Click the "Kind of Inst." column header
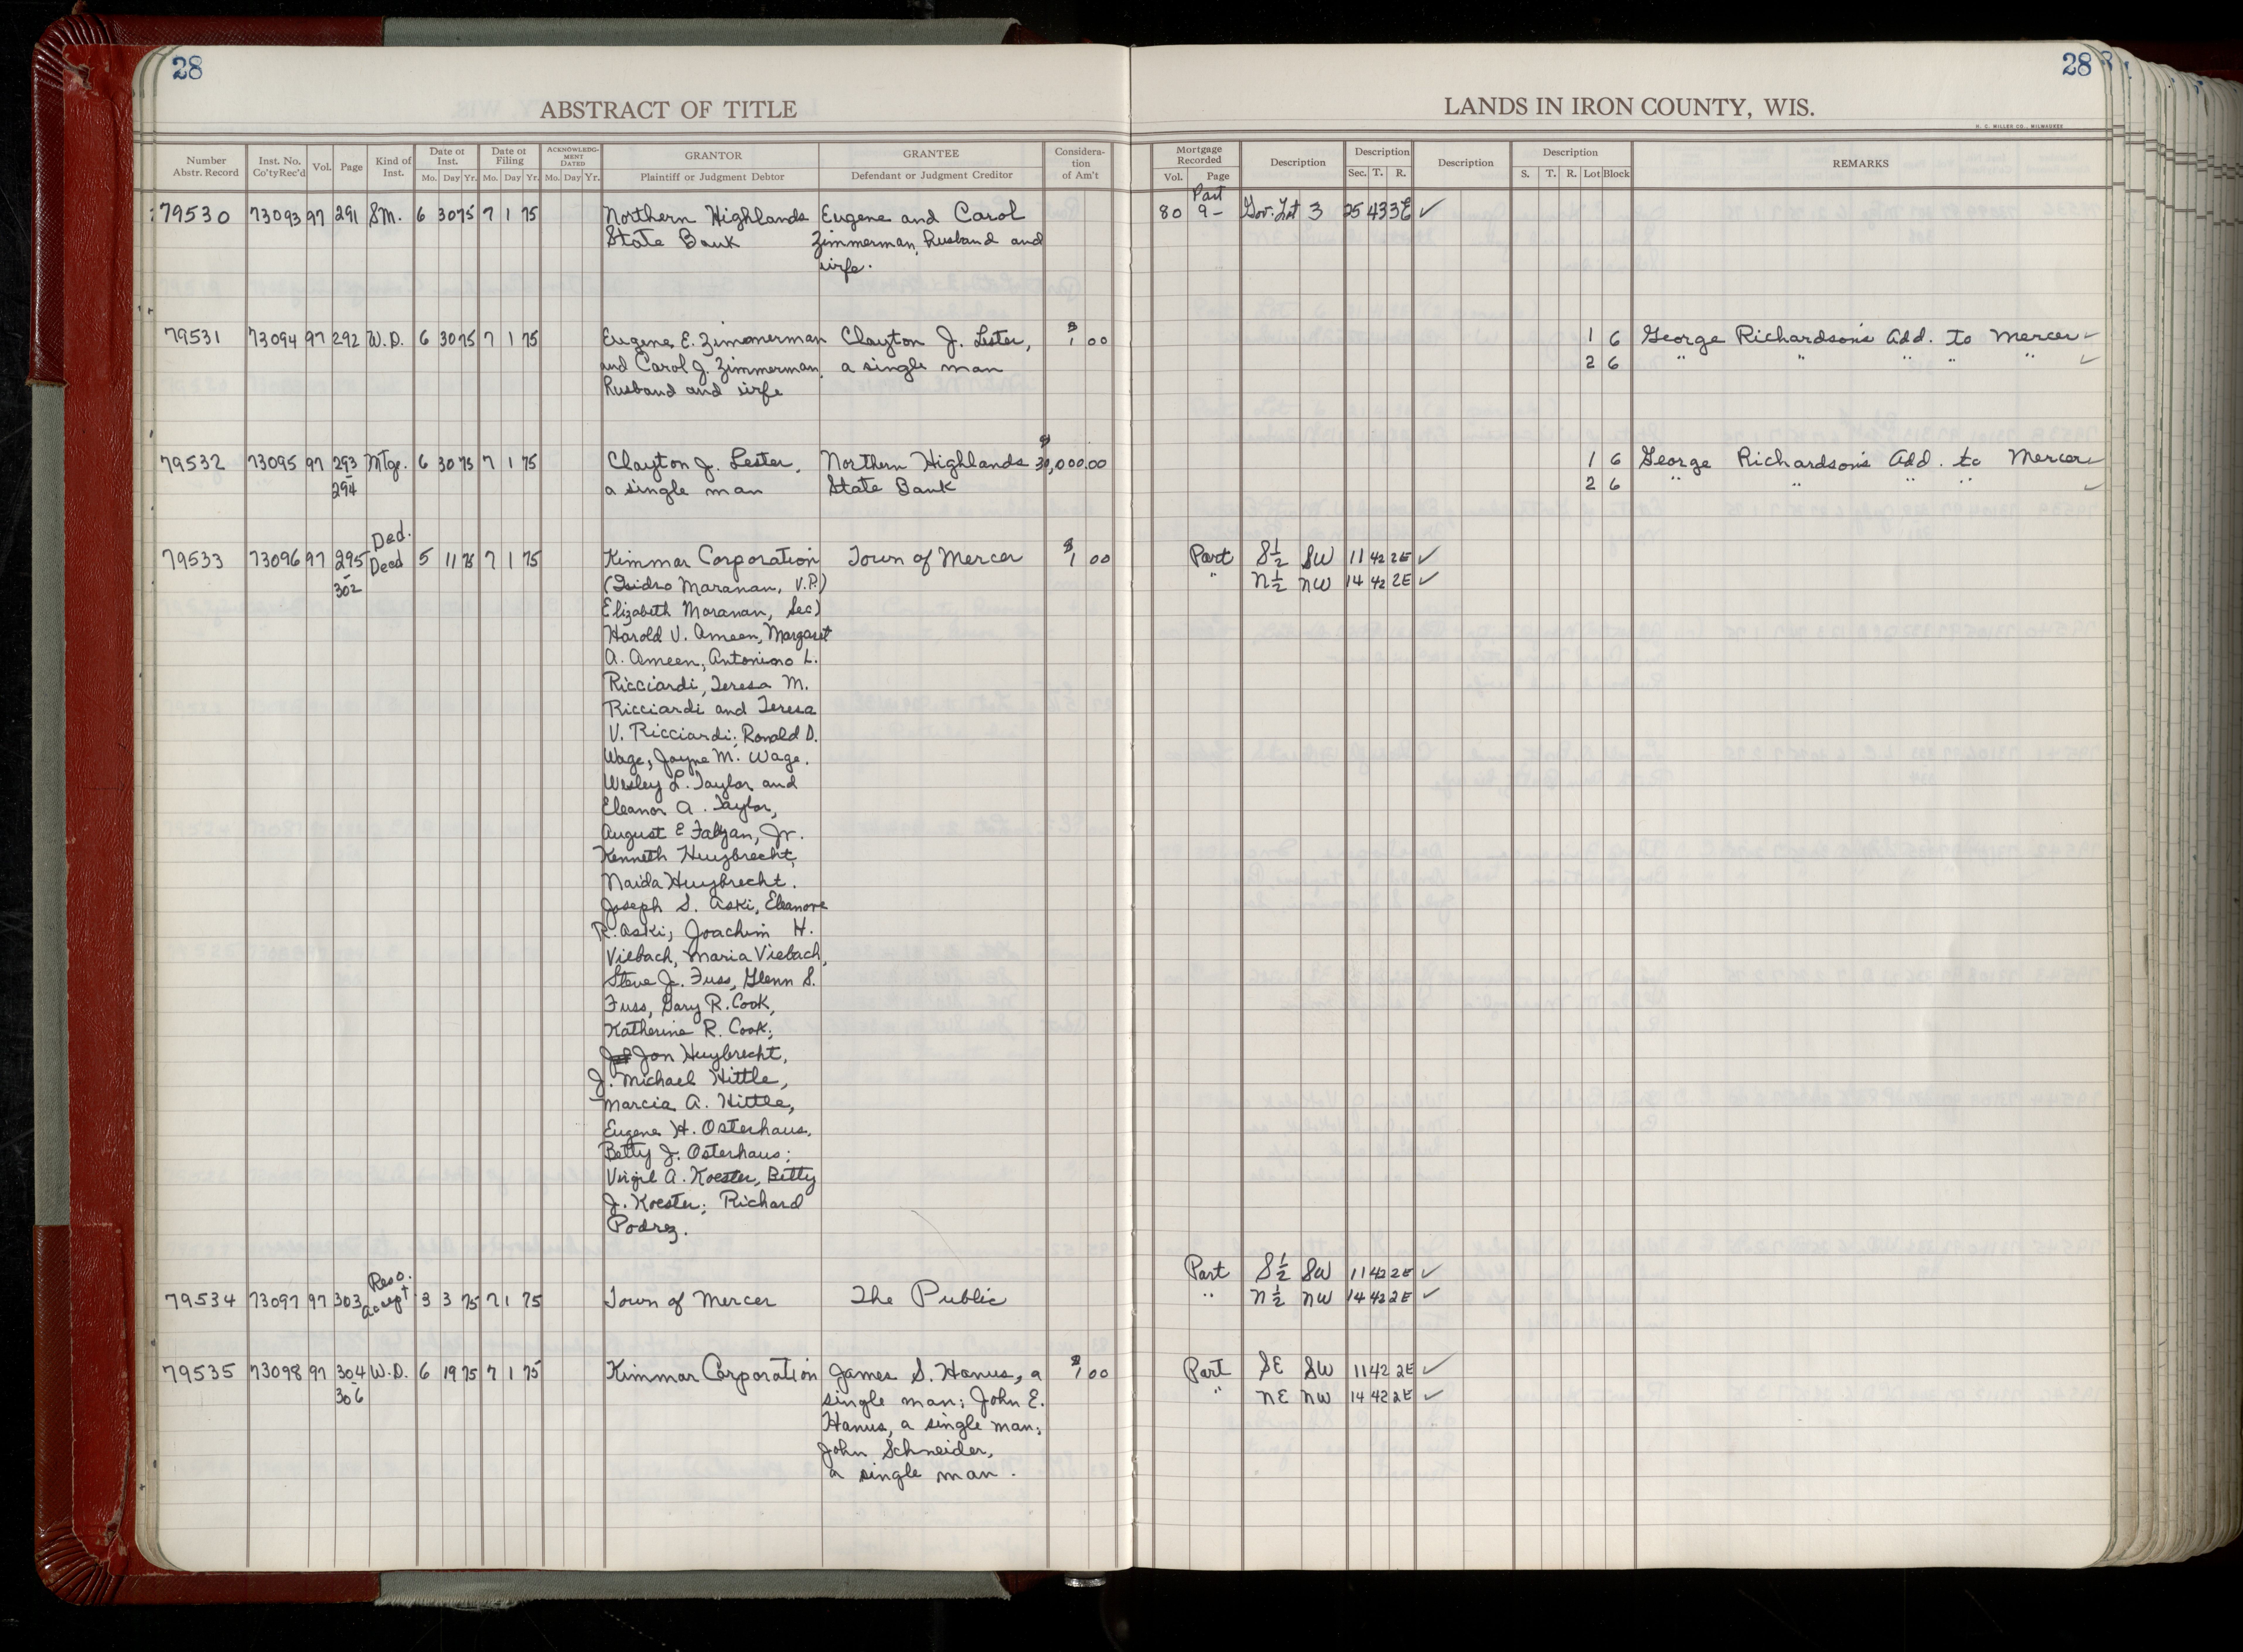The width and height of the screenshot is (2243, 1652). point(393,166)
